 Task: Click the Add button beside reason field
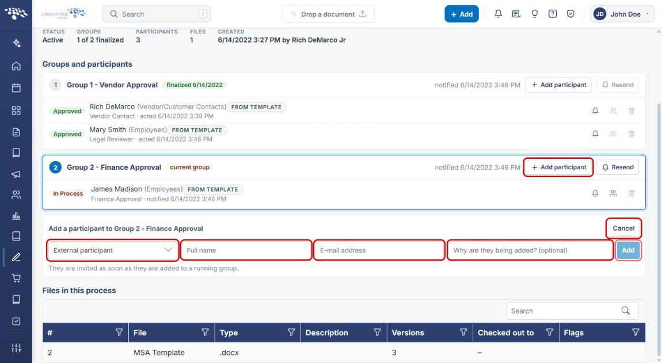click(x=628, y=250)
